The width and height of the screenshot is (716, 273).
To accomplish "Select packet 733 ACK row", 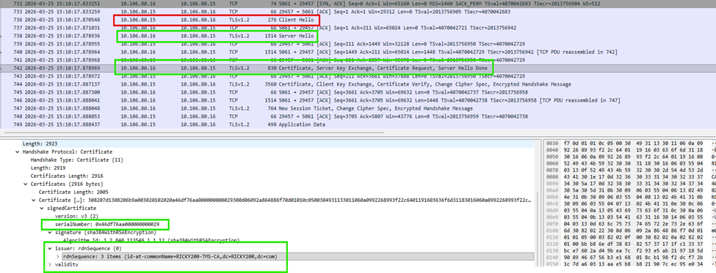I will [x=358, y=11].
